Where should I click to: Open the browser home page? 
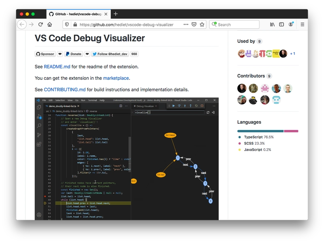pos(49,25)
